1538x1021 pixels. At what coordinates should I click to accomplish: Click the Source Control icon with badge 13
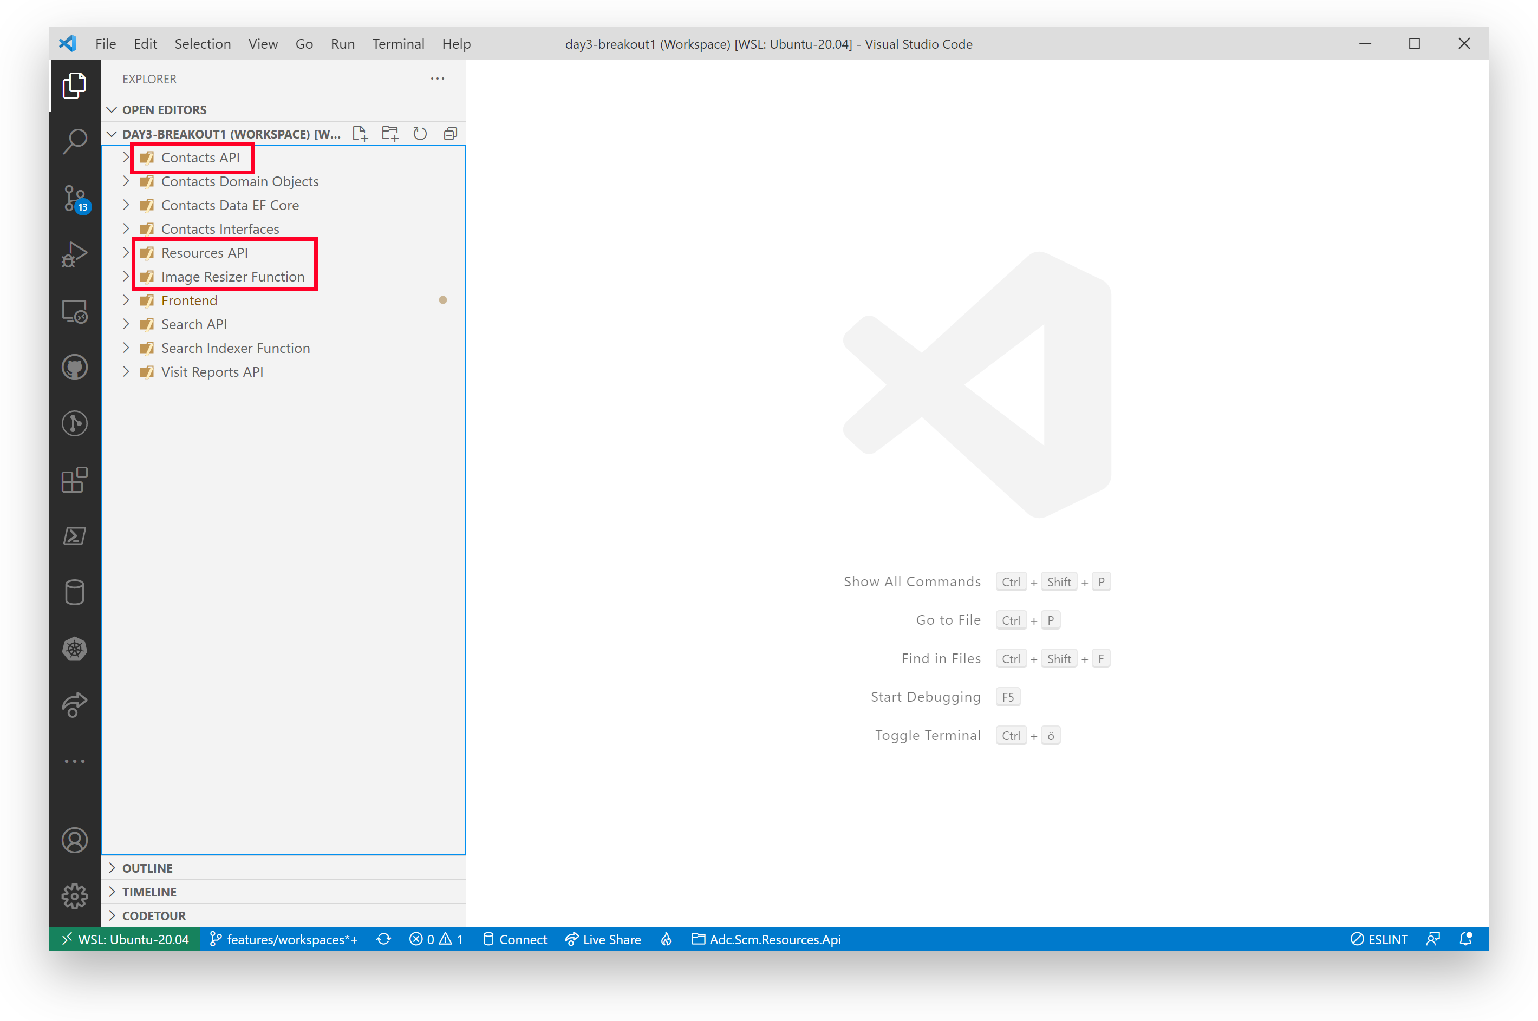(x=75, y=196)
